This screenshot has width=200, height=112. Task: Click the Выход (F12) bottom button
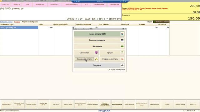pos(193,104)
